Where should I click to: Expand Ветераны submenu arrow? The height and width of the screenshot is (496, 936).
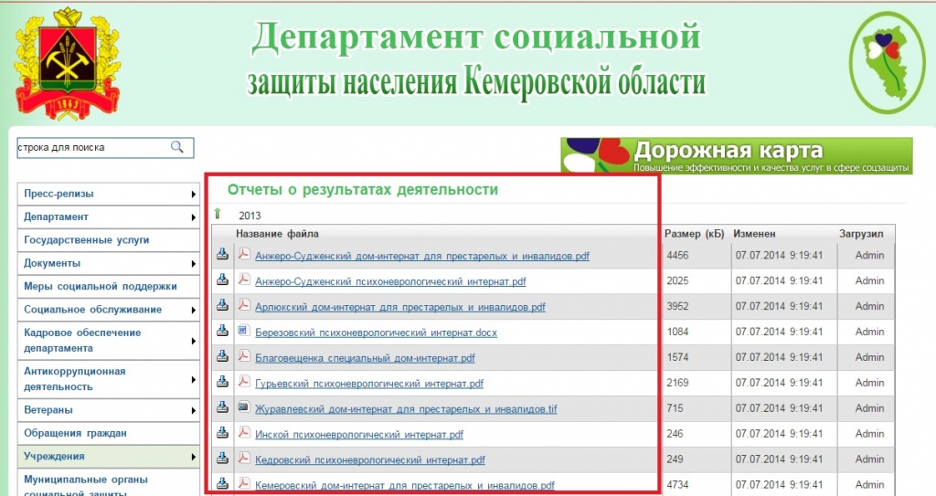[x=194, y=411]
